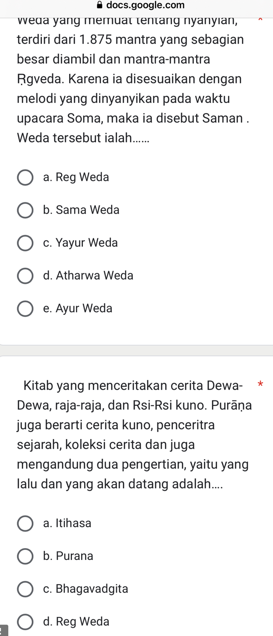Click the small icon at the bottom-left corner

click(2, 632)
